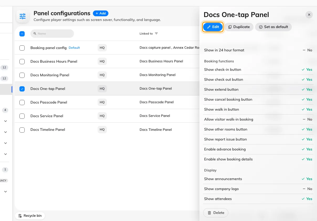This screenshot has height=221, width=317.
Task: Open the Docs Timeline Panel row
Action: [x=107, y=130]
